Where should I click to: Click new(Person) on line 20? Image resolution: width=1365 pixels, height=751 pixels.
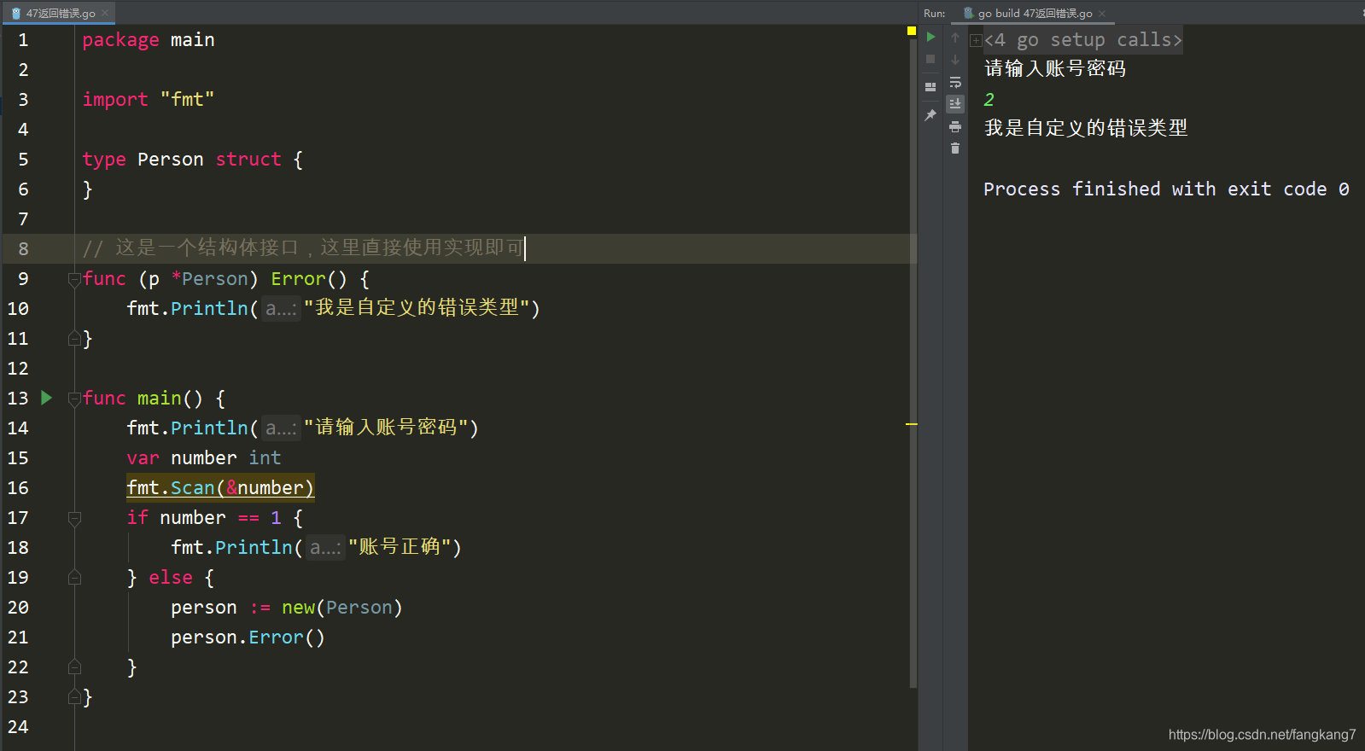click(x=341, y=608)
